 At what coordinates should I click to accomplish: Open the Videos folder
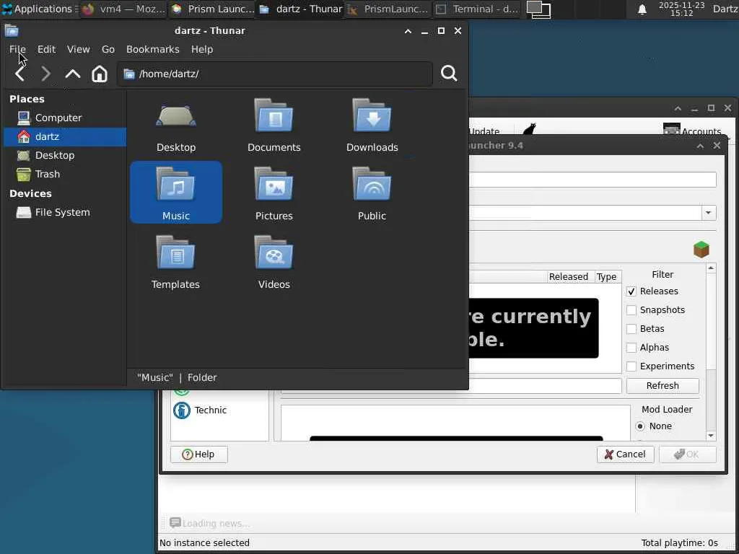click(274, 263)
